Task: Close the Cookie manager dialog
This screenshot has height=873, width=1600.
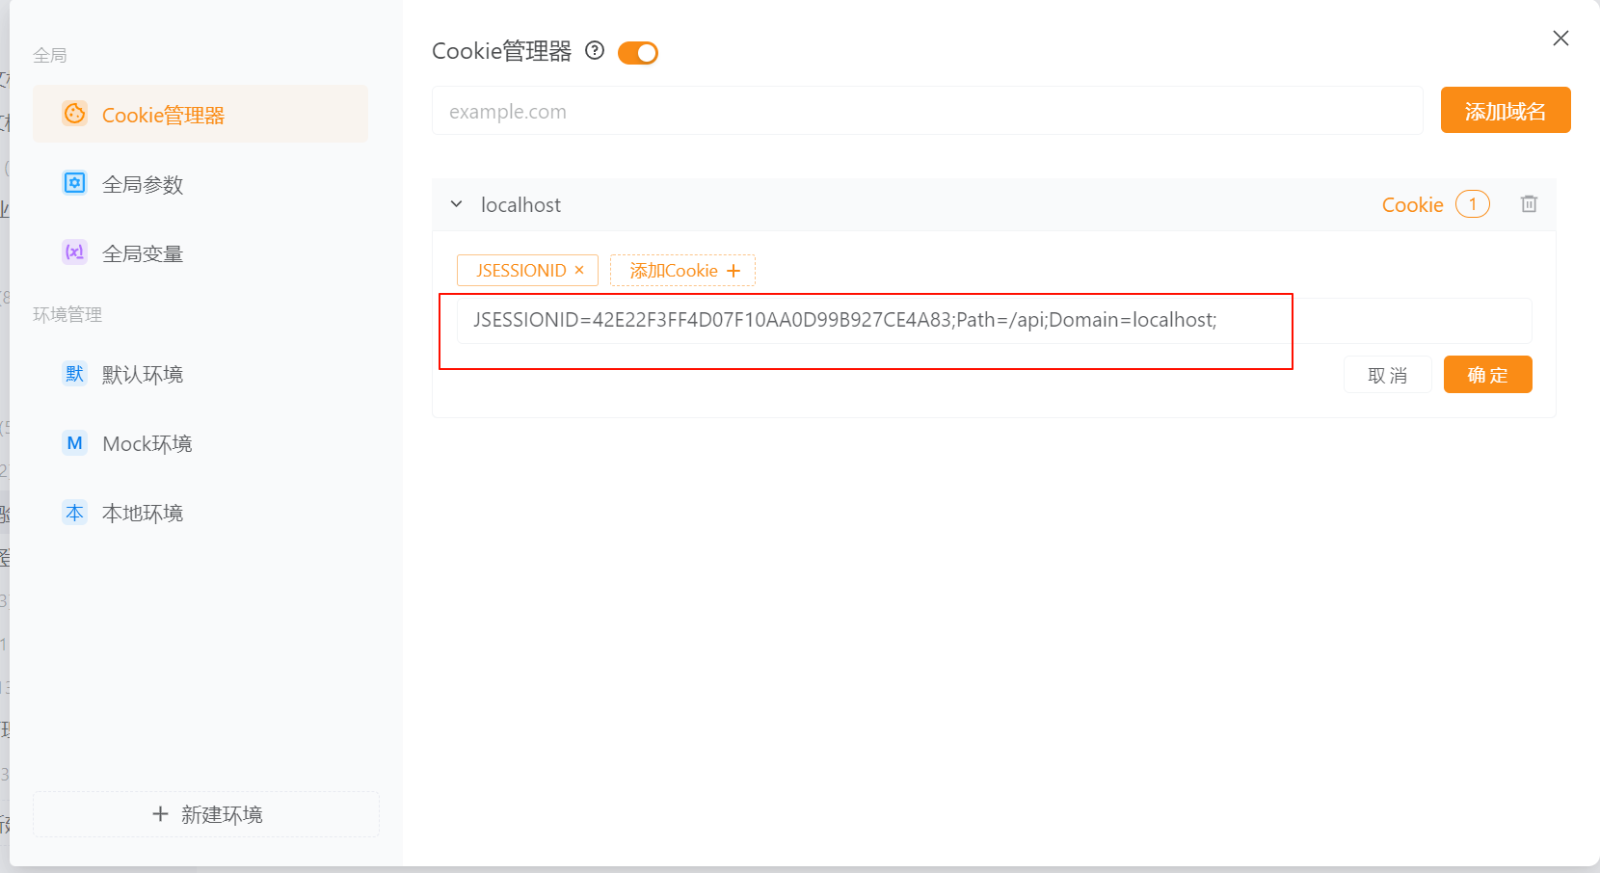Action: (x=1560, y=38)
